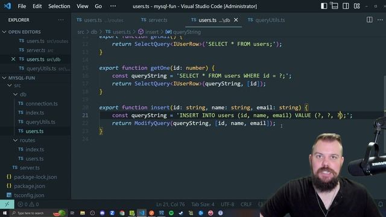
Task: Click src in the breadcrumb
Action: click(81, 32)
